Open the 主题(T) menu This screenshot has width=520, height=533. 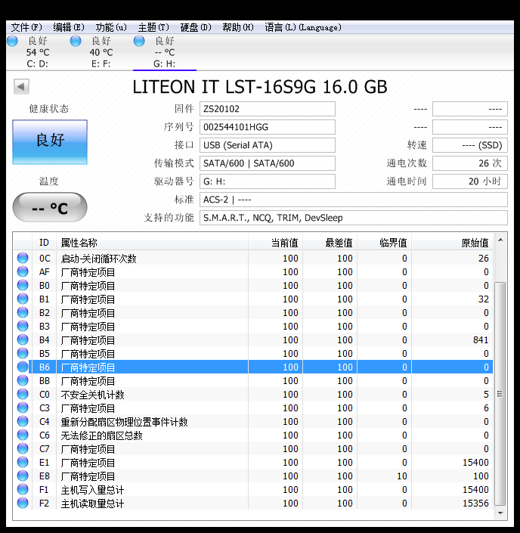tap(153, 27)
